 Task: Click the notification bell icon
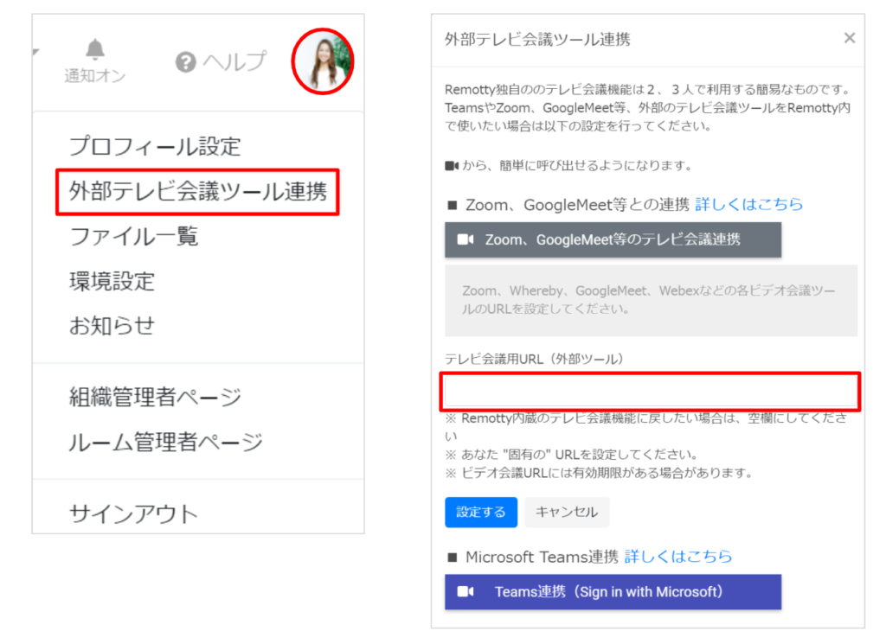tap(95, 49)
